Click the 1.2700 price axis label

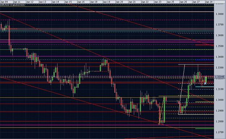[x=220, y=132]
